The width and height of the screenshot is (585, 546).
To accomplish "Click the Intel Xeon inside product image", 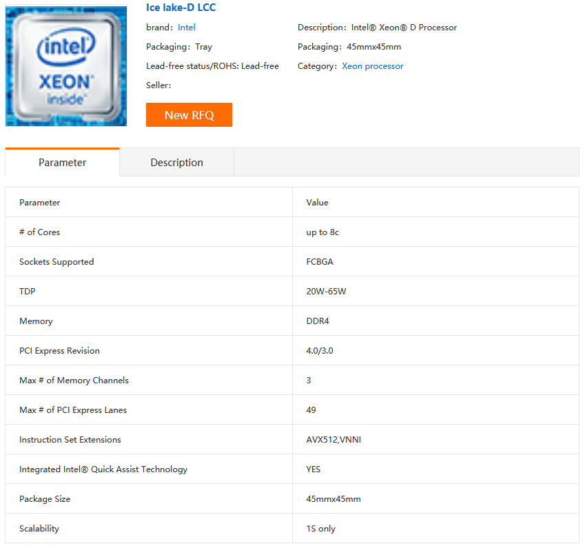I will pyautogui.click(x=66, y=65).
